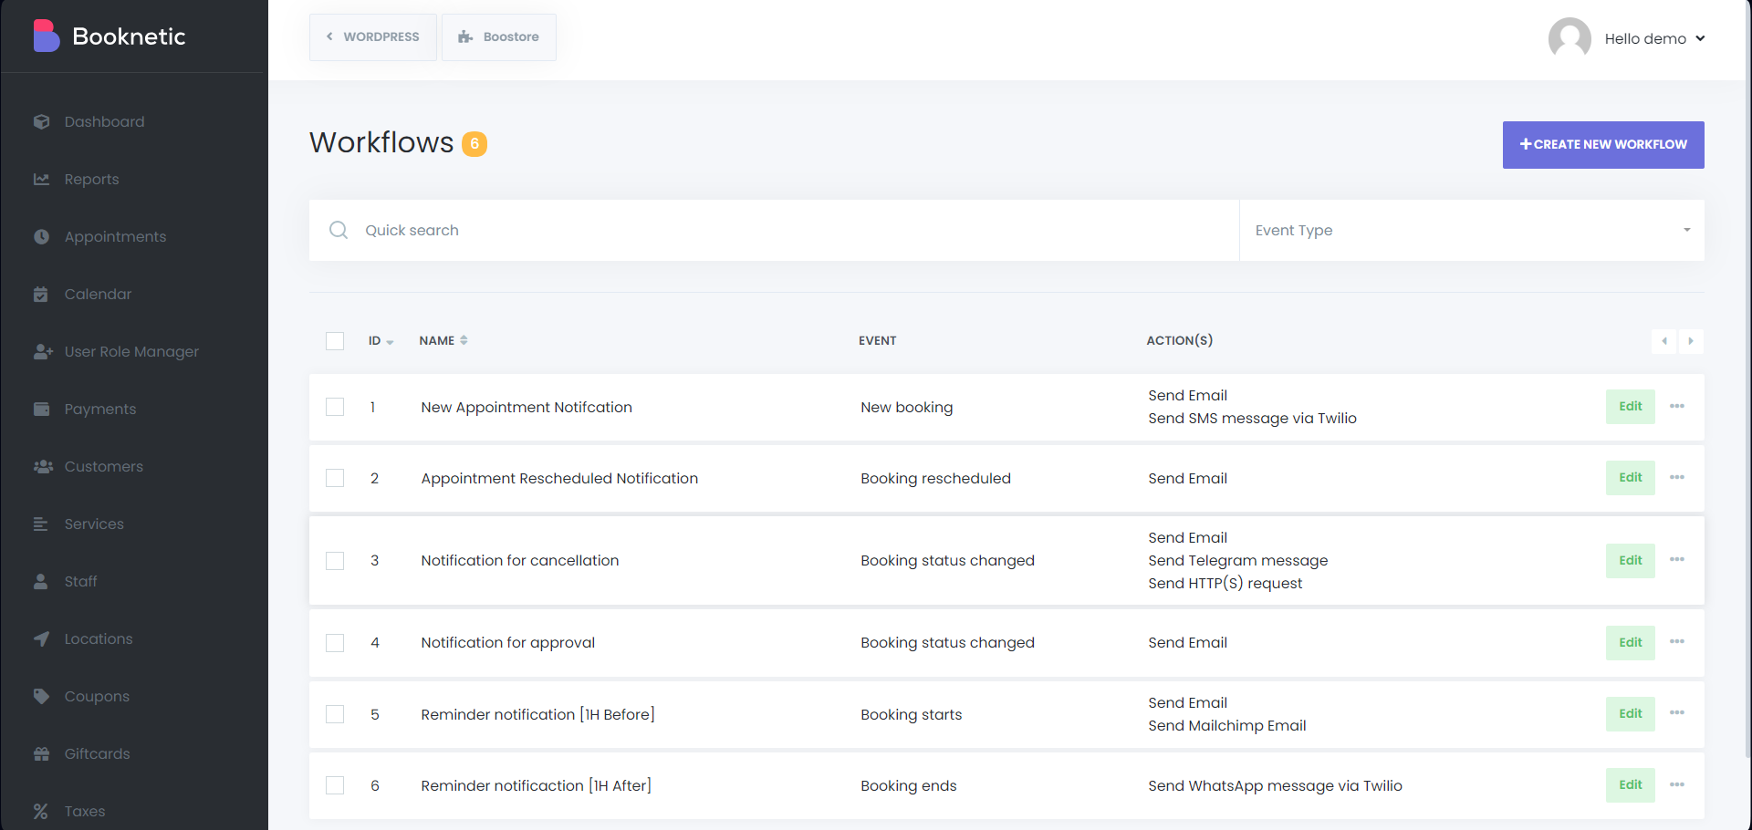1752x830 pixels.
Task: Open more options for Appointment Rescheduled Notification
Action: tap(1677, 477)
